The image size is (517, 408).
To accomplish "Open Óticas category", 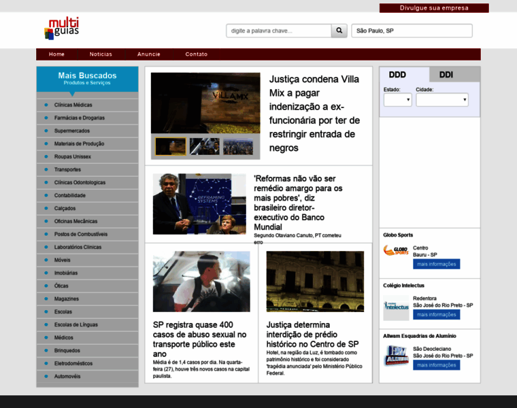I will 87,286.
